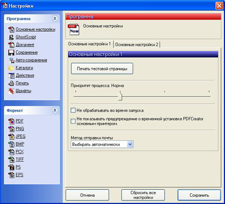
Task: Enable Не обрабатывать во время запуска checkbox
Action: (x=73, y=111)
